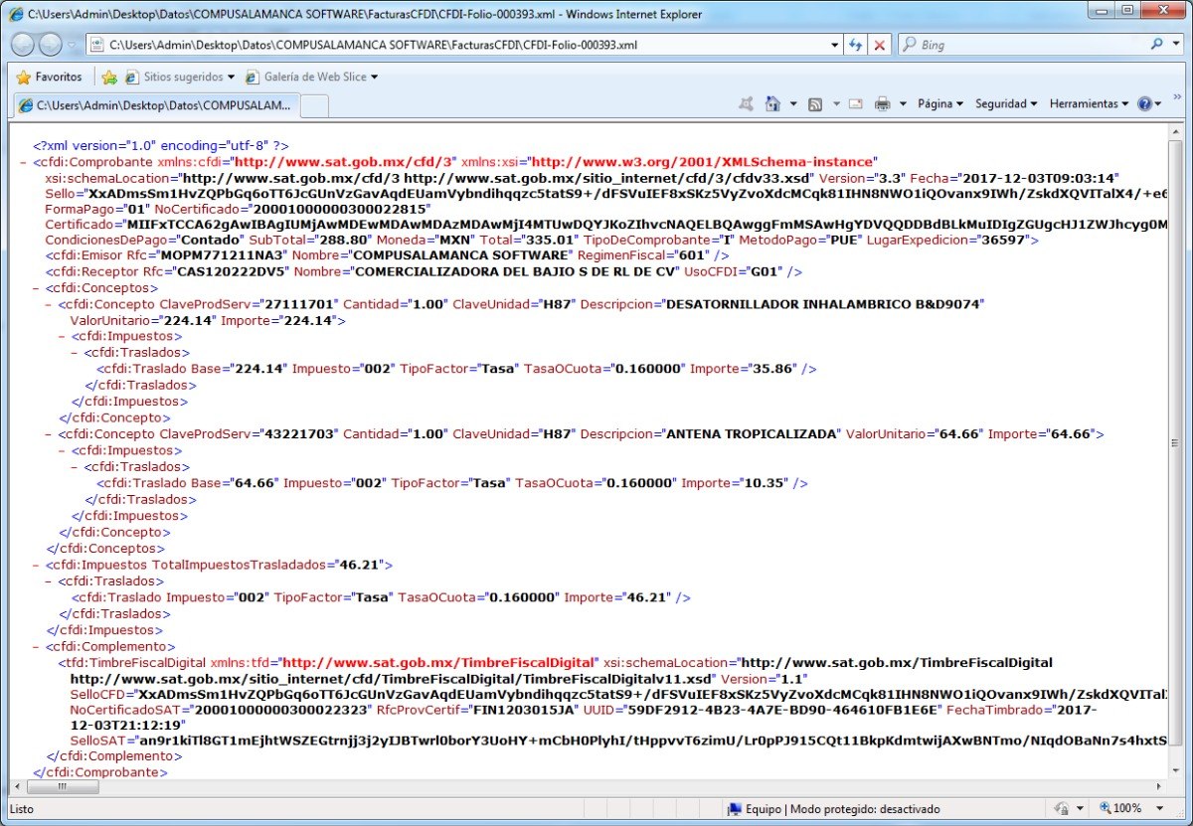The image size is (1193, 826).
Task: Click the privacy lock icon in status bar
Action: coord(1063,809)
